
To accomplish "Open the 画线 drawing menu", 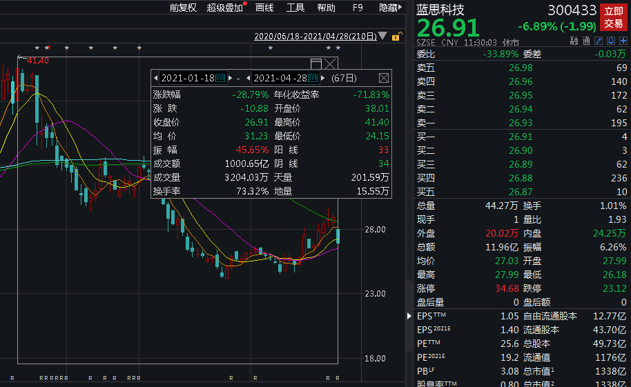I will [x=264, y=8].
